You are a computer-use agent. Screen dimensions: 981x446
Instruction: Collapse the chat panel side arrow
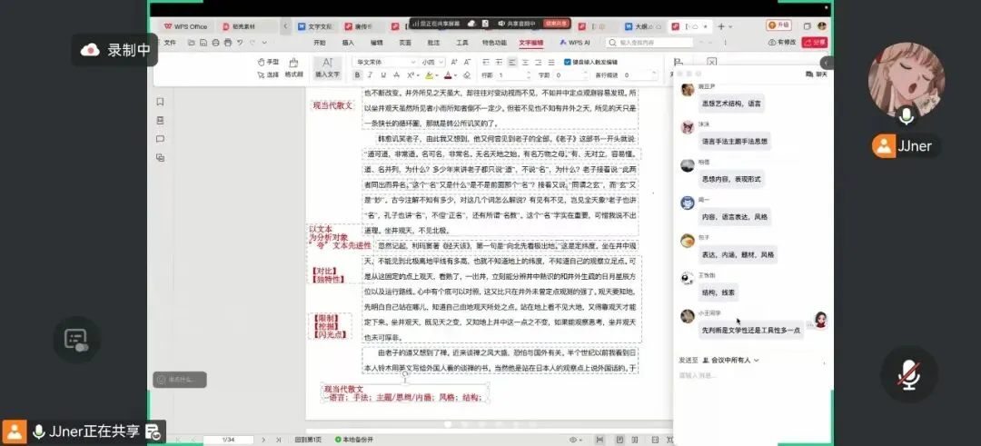coord(827,64)
